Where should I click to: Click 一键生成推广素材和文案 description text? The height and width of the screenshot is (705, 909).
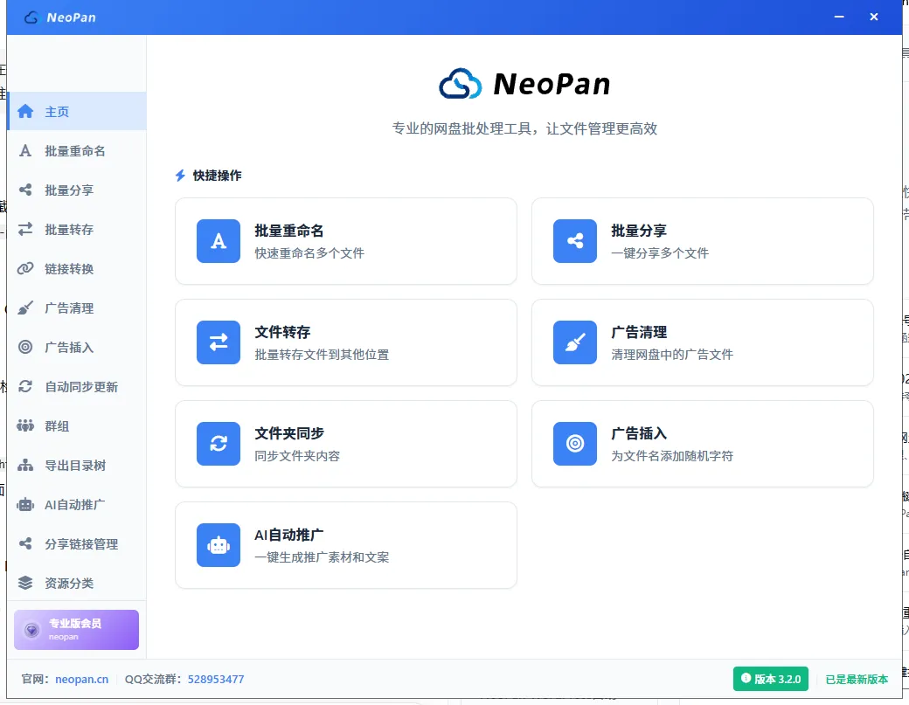(x=322, y=557)
